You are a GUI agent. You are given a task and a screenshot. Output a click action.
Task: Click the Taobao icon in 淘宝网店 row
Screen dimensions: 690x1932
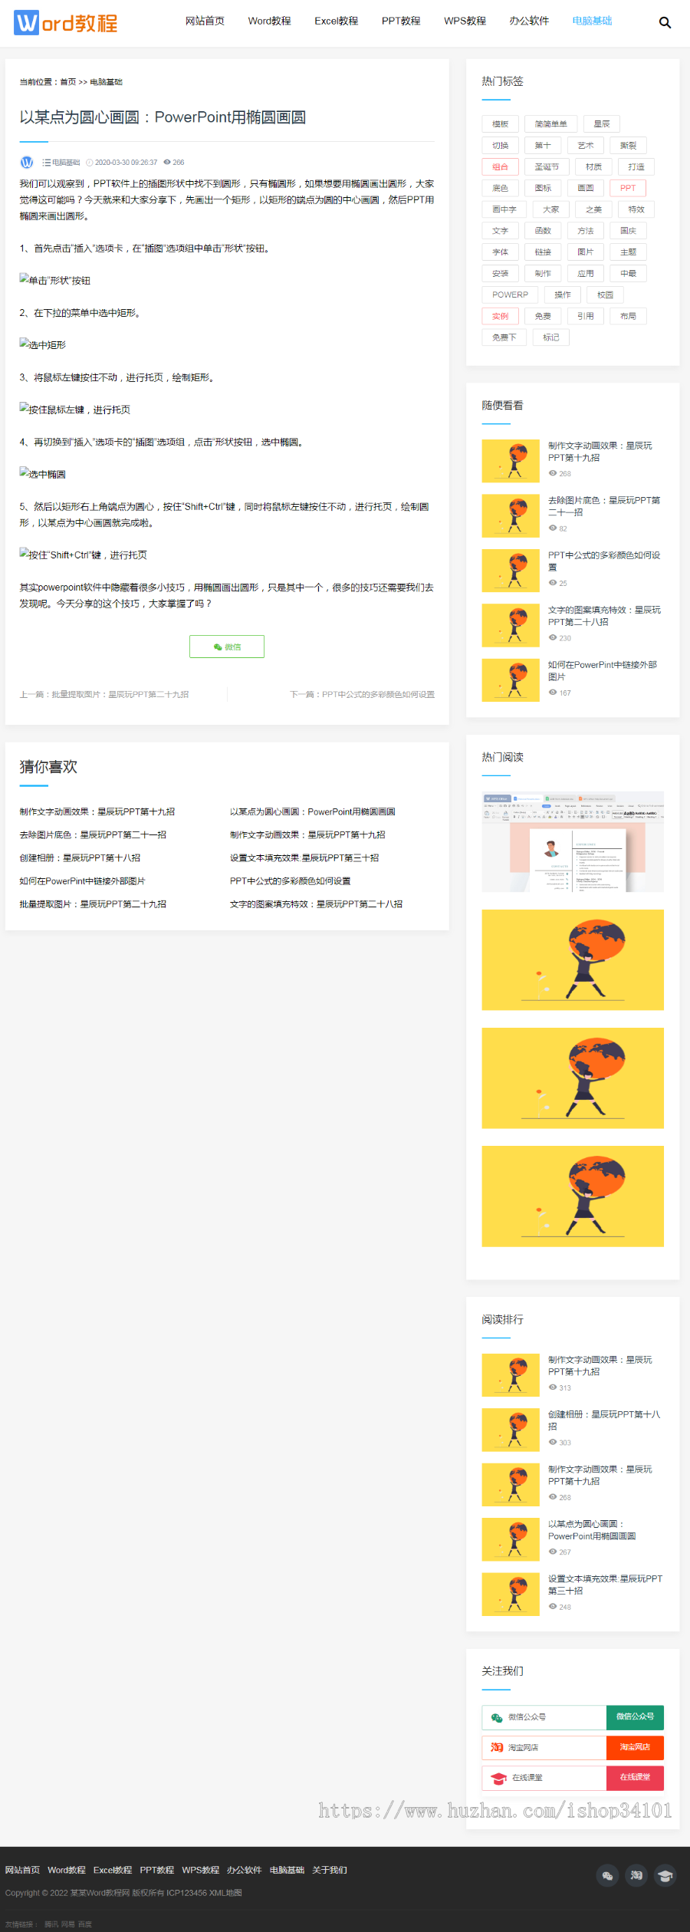coord(497,1747)
